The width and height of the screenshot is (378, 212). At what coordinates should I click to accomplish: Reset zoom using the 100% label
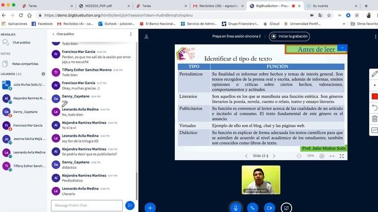click(310, 156)
